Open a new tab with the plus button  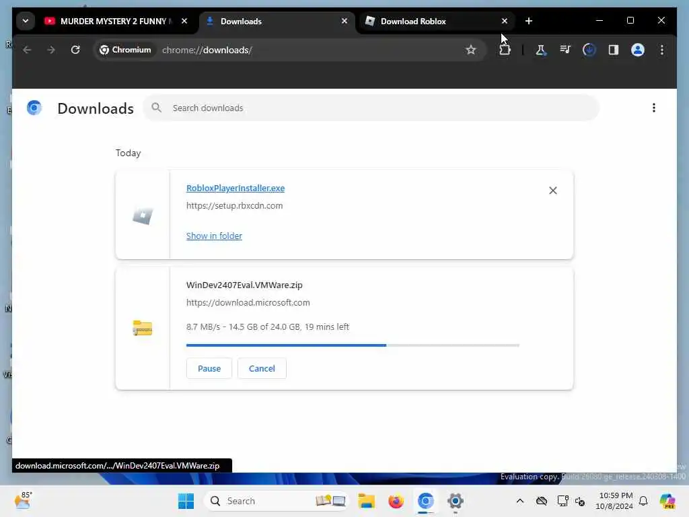point(529,21)
